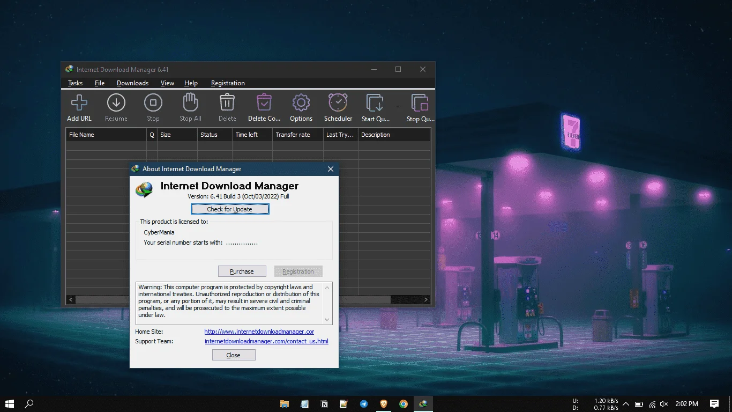Click the Version 6.41 Build 3 text

point(238,196)
